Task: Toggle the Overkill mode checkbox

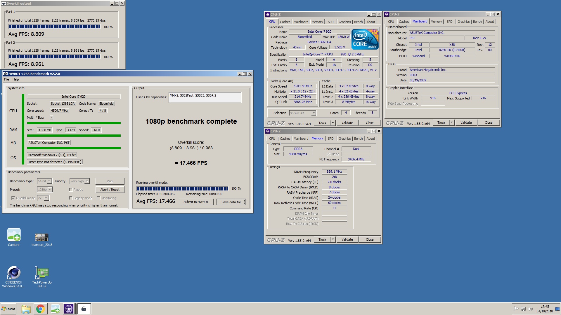Action: [13, 198]
